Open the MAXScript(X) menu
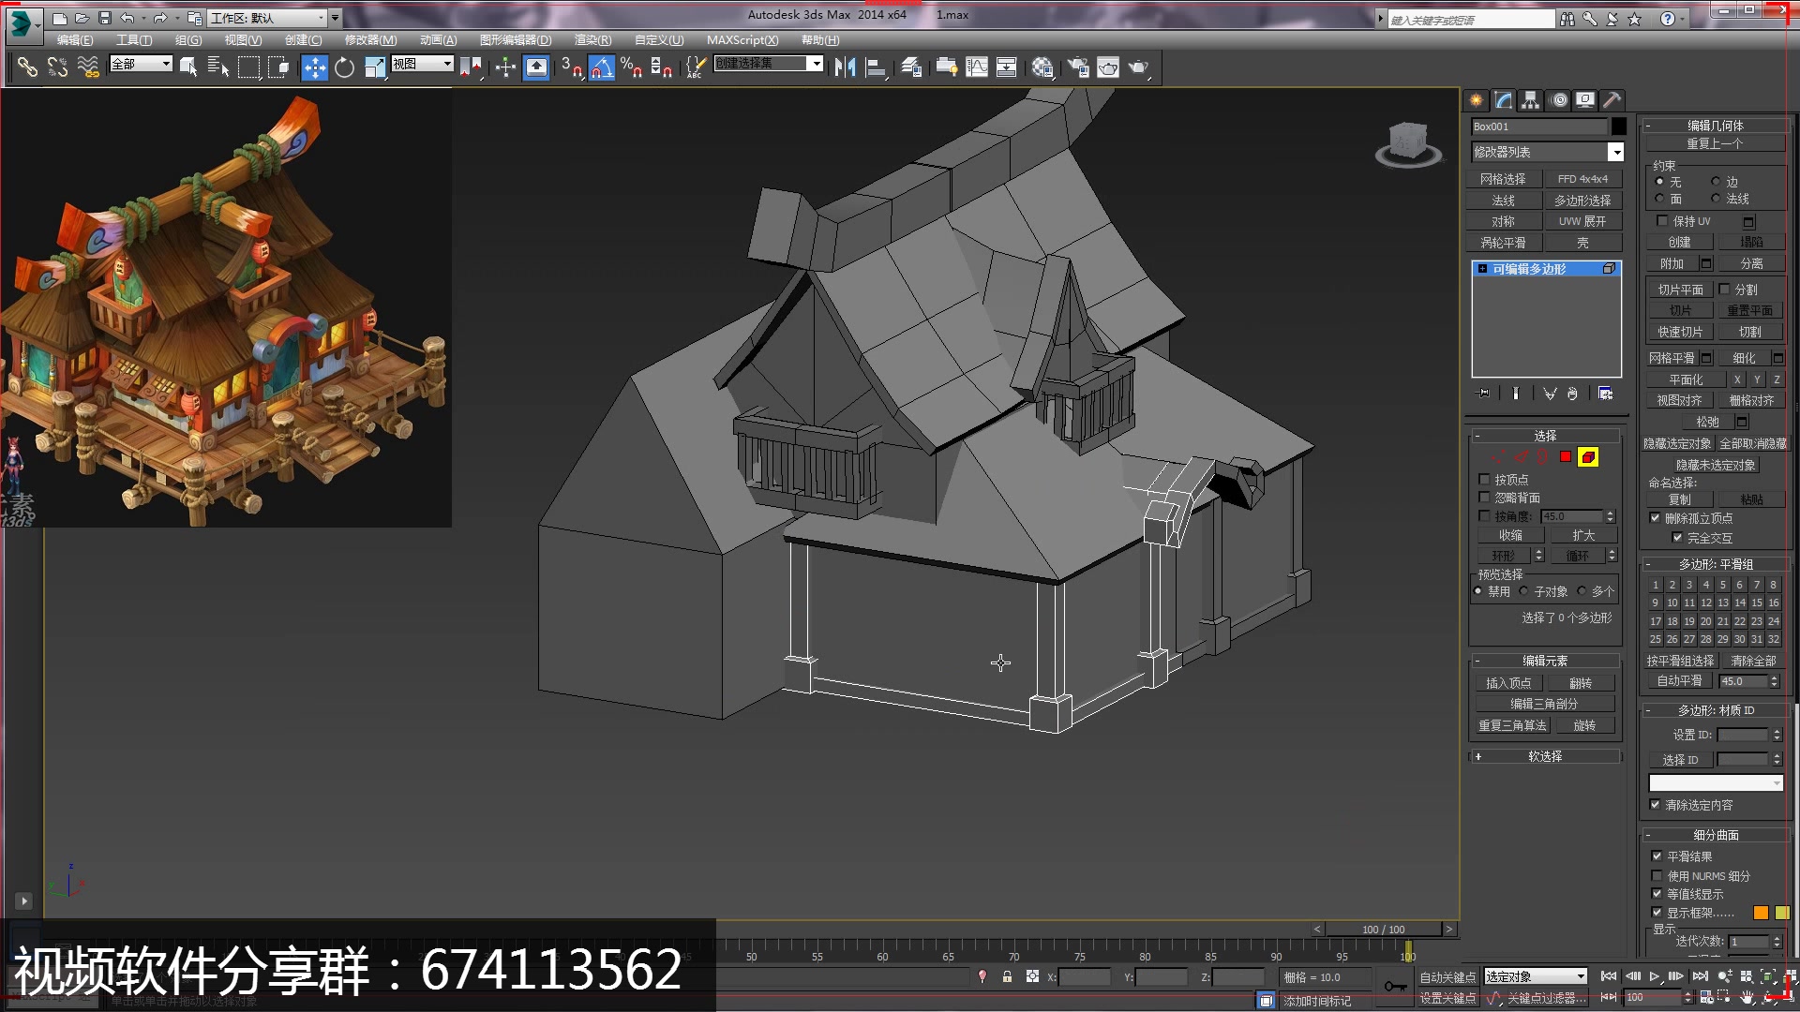1800x1012 pixels. point(742,40)
